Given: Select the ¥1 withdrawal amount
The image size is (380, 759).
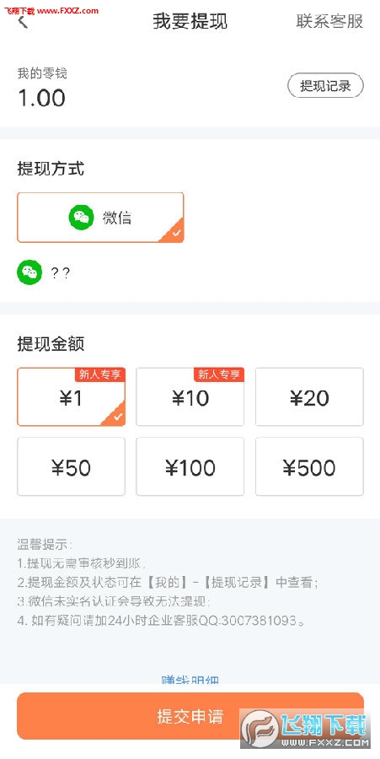Looking at the screenshot, I should (x=71, y=397).
